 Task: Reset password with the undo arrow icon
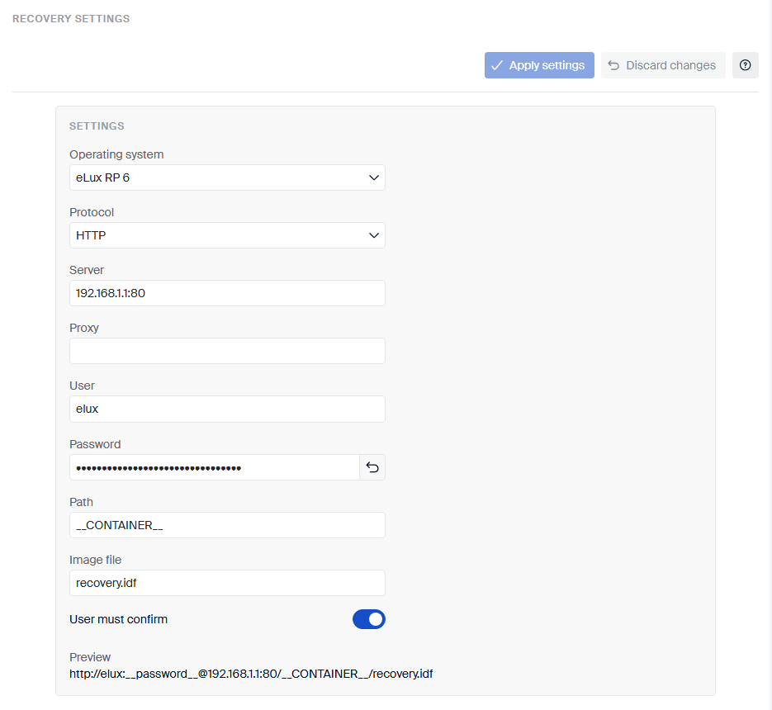tap(372, 467)
